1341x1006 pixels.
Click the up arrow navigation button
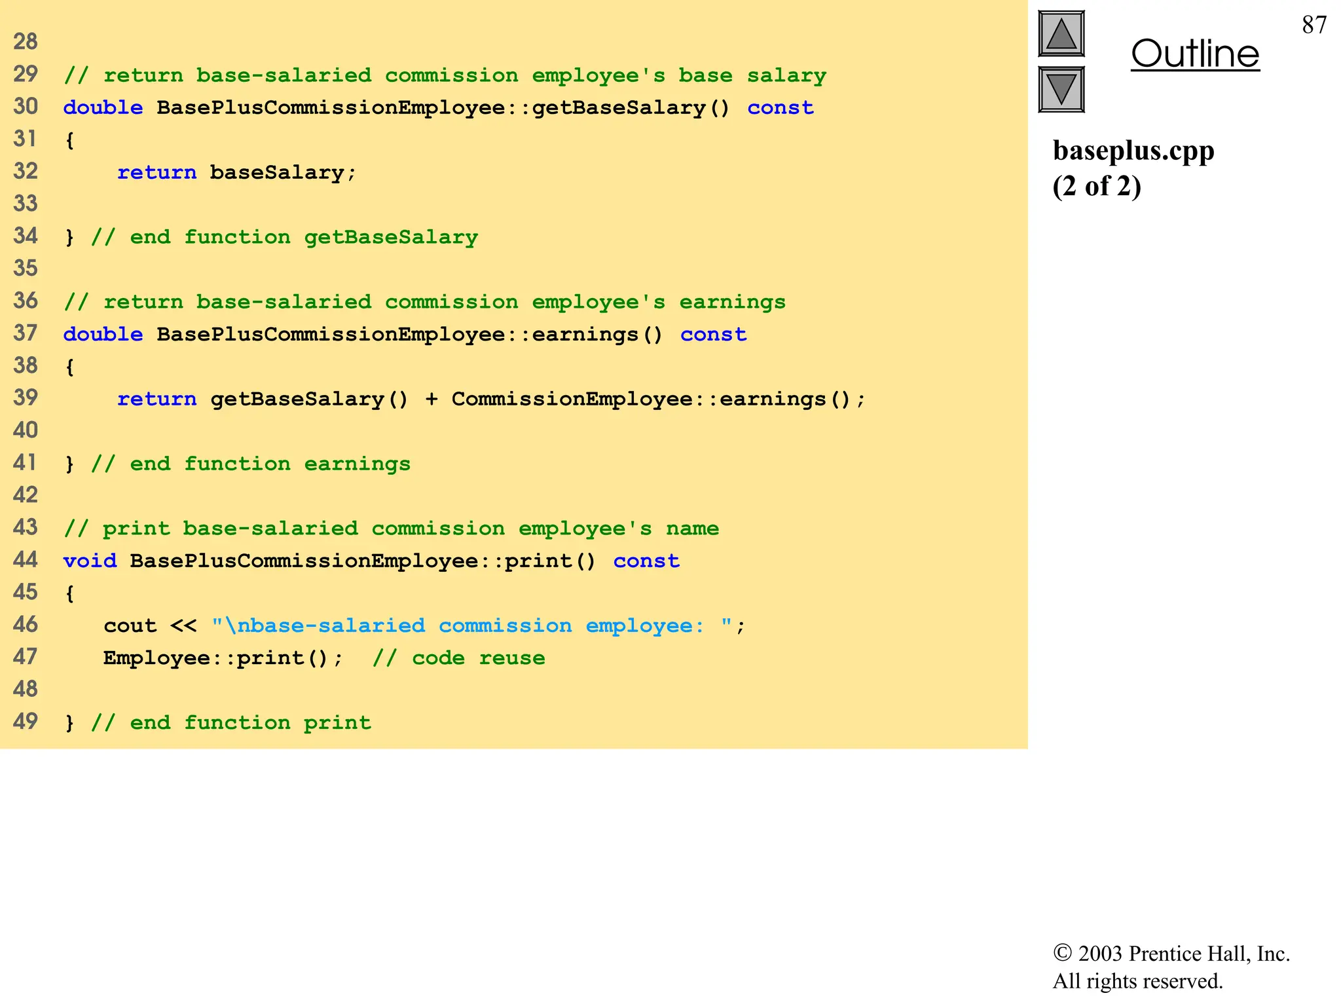[1061, 34]
